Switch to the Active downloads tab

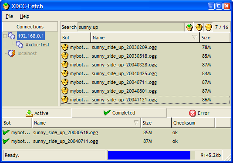37,113
